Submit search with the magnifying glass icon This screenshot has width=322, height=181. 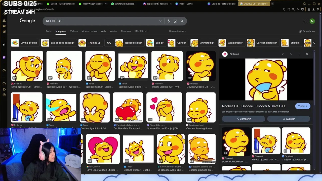point(182,21)
